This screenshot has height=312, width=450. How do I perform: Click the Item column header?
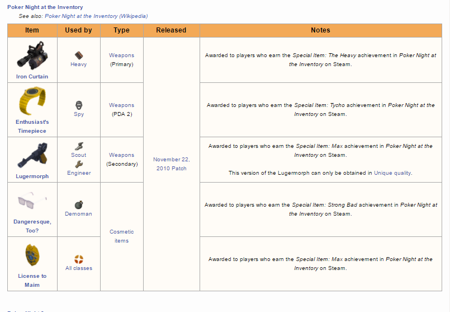(32, 30)
